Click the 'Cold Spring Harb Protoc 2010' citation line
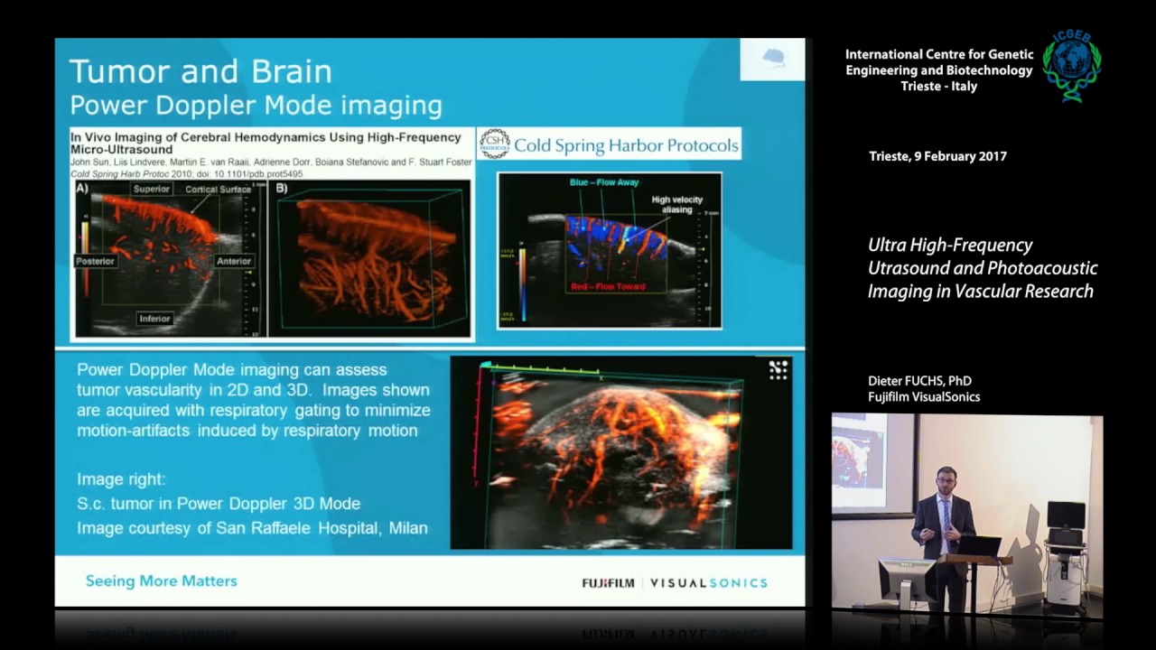The image size is (1156, 650). (186, 173)
